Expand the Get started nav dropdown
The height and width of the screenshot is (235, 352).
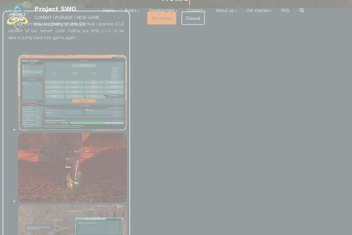pos(259,11)
